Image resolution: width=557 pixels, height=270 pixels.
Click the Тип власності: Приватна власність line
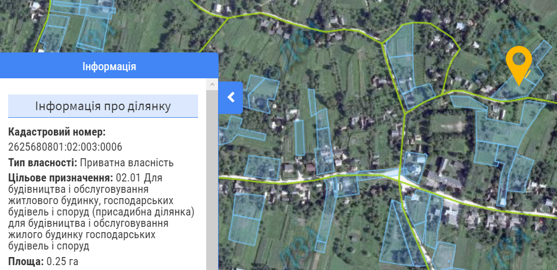point(91,163)
